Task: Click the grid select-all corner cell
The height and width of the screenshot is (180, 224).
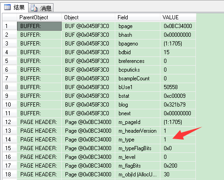Action: click(x=10, y=17)
